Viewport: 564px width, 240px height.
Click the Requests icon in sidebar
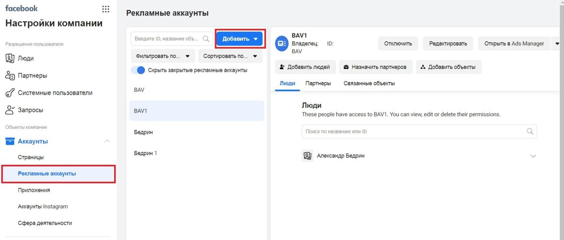[x=10, y=110]
